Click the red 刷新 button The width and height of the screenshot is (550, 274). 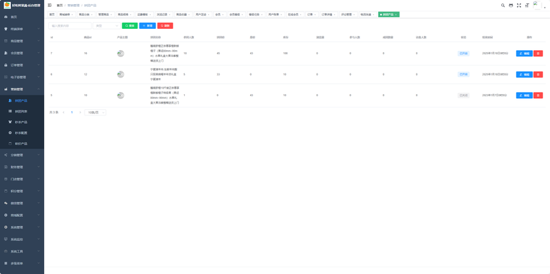pos(165,25)
